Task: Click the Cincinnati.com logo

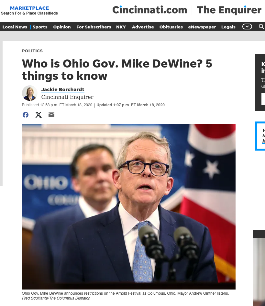Action: tap(150, 10)
